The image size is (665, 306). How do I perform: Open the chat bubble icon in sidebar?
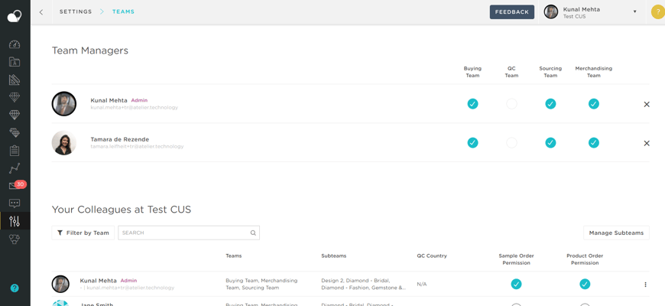click(15, 203)
